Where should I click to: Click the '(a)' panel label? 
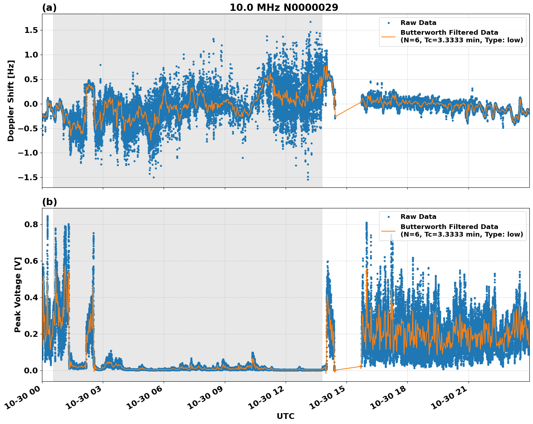[49, 8]
